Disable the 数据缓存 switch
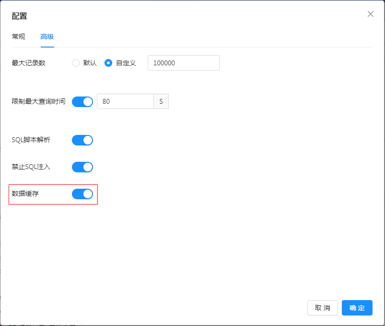Screen dimensions: 385x326 coord(82,194)
